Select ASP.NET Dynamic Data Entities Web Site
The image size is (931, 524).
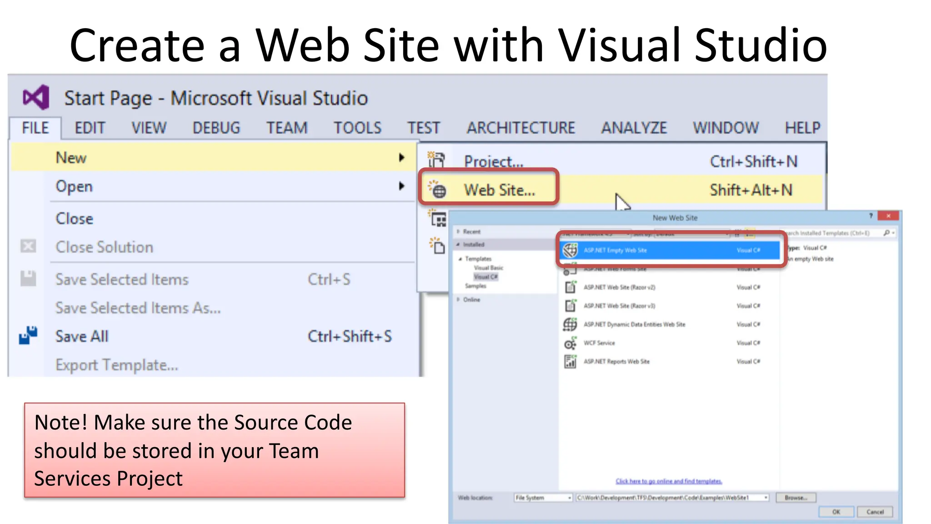(x=669, y=324)
